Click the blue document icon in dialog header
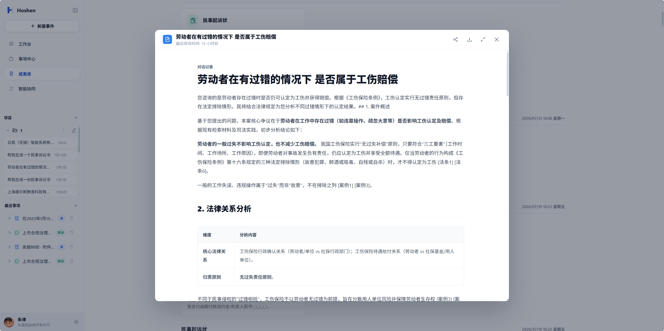Viewport: 664px width, 331px height. click(x=167, y=39)
